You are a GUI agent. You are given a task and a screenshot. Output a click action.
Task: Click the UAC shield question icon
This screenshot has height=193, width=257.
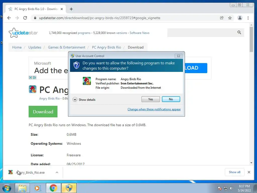coord(76,65)
